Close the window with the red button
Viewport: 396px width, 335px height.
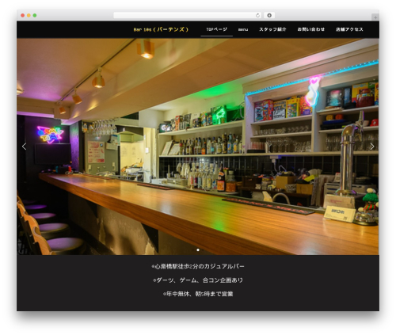coord(23,16)
